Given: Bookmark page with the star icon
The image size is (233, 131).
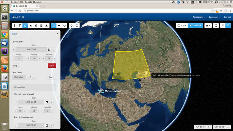Looking at the screenshot, I should click(x=211, y=10).
